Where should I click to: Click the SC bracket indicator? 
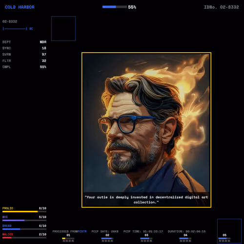point(18,29)
